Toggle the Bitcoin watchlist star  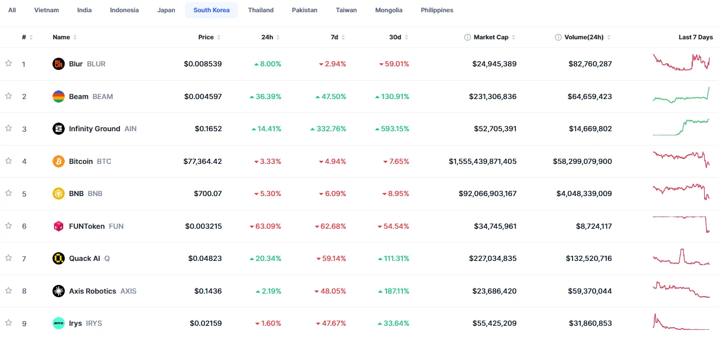point(8,161)
